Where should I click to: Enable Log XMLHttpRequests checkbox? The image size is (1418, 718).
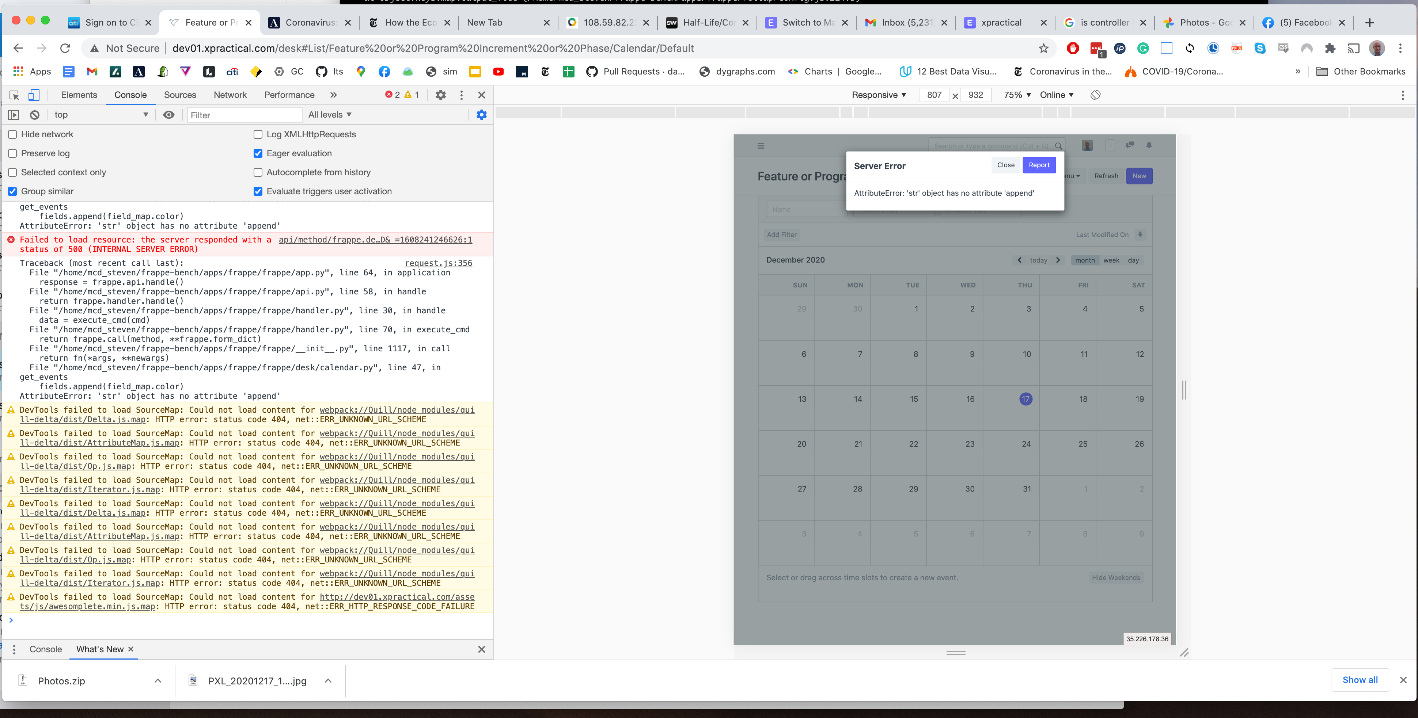[258, 134]
